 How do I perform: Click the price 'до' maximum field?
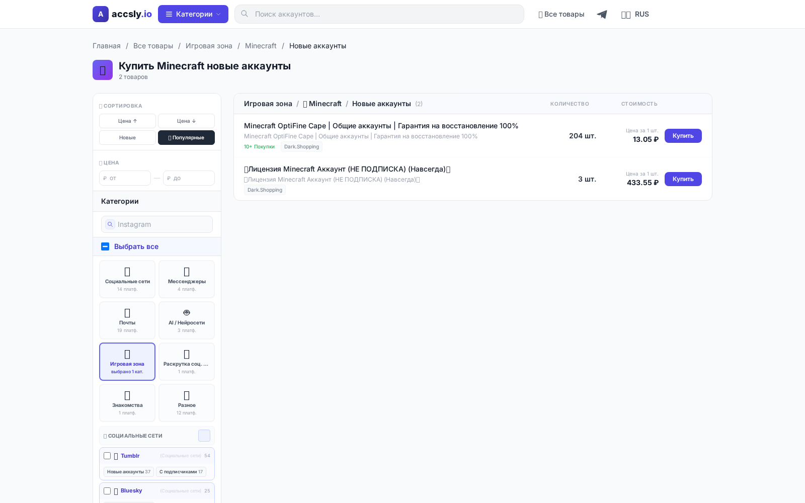189,178
